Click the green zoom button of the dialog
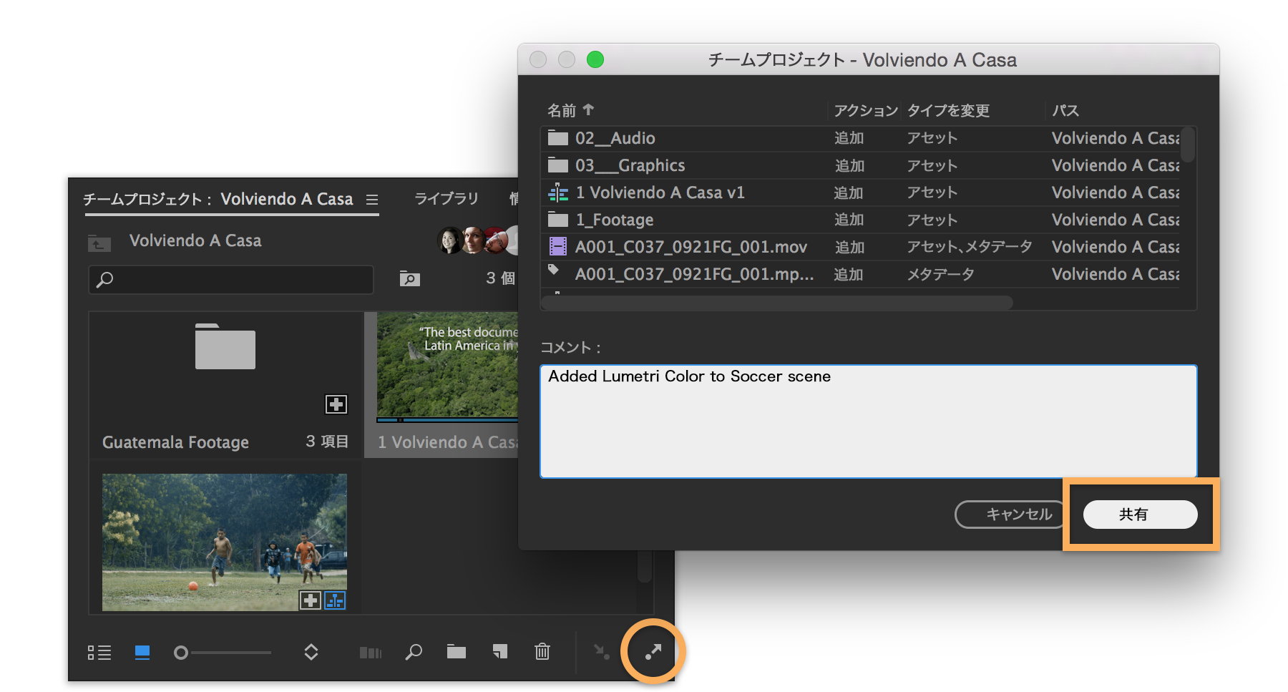Image resolution: width=1288 pixels, height=692 pixels. point(595,59)
